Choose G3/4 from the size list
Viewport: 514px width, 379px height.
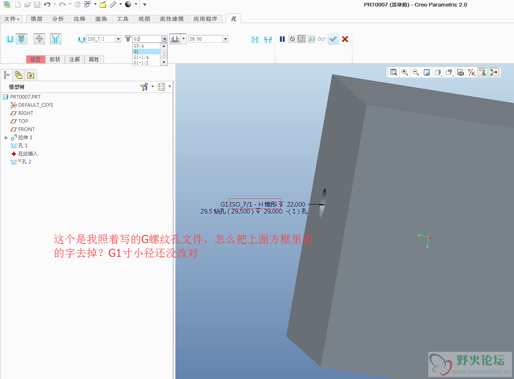(x=147, y=46)
